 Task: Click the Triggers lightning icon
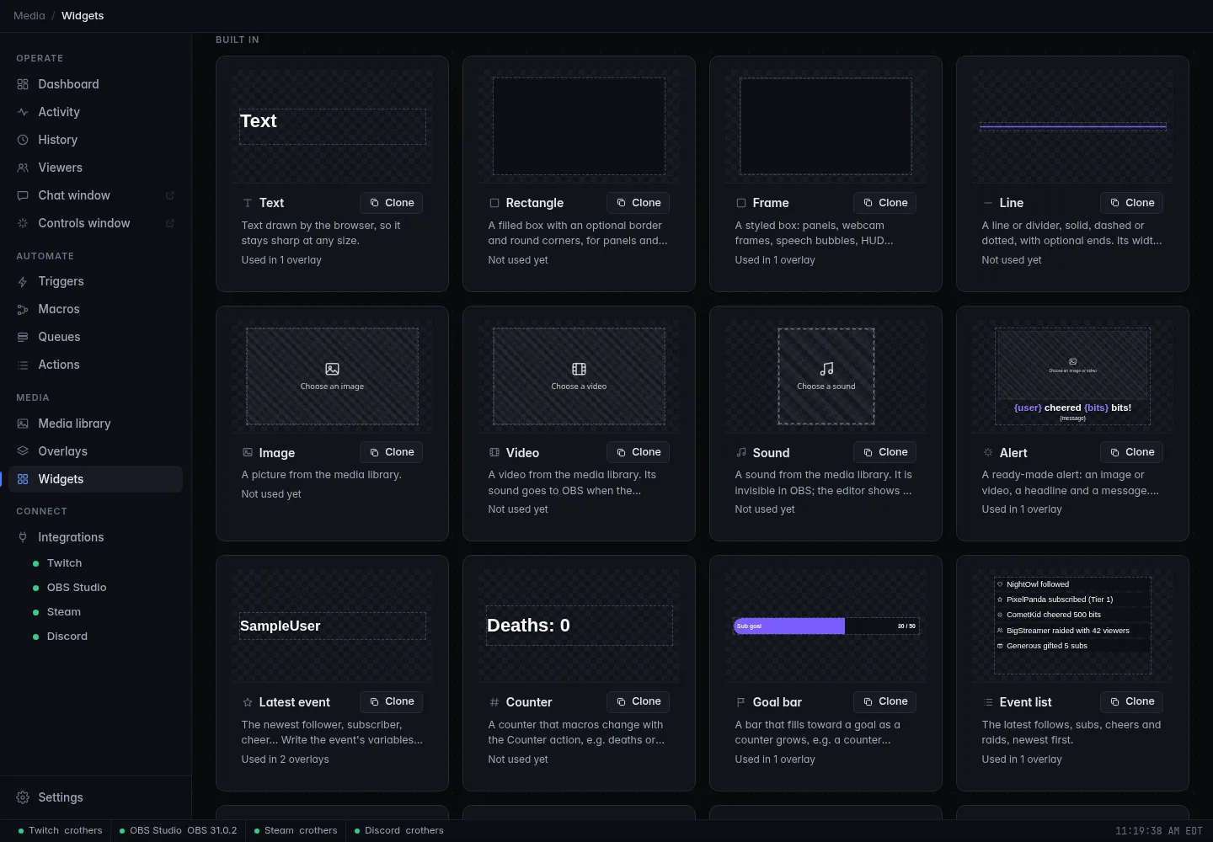[23, 281]
